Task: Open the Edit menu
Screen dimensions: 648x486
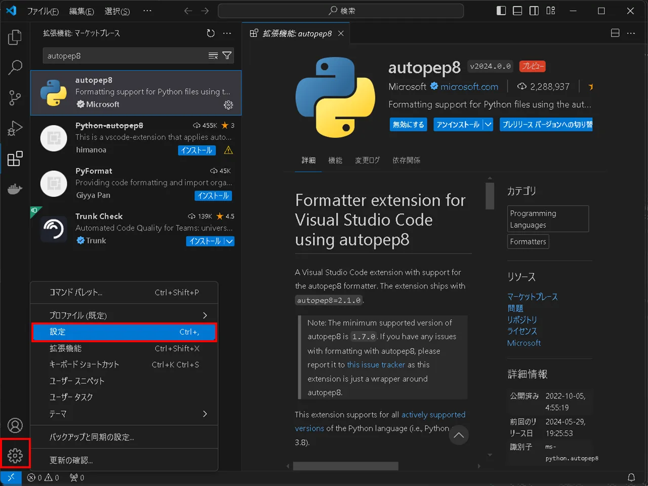Action: click(82, 11)
